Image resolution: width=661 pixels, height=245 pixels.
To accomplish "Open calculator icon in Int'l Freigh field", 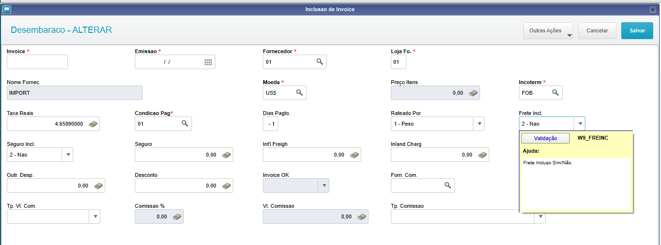I will [355, 155].
